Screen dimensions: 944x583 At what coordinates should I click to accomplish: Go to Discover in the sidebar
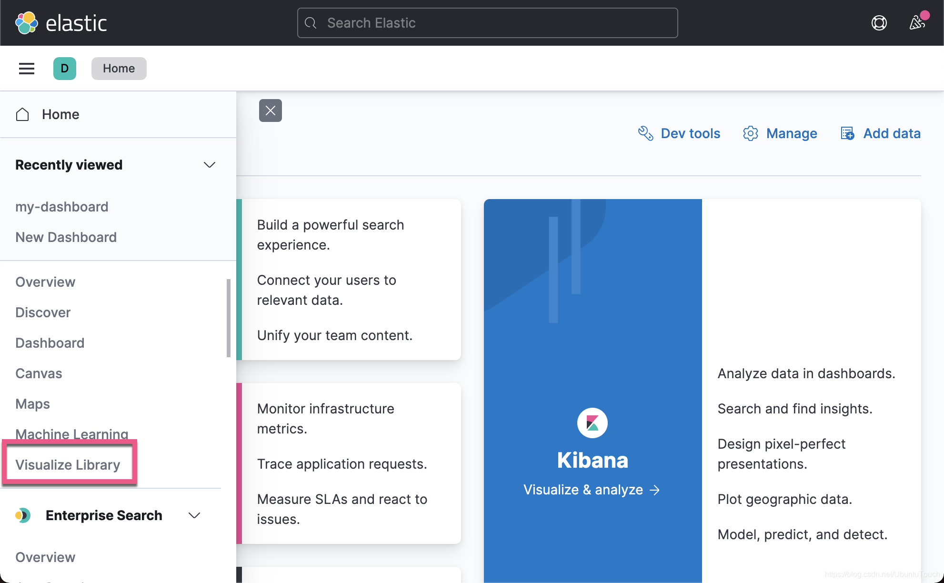point(43,312)
